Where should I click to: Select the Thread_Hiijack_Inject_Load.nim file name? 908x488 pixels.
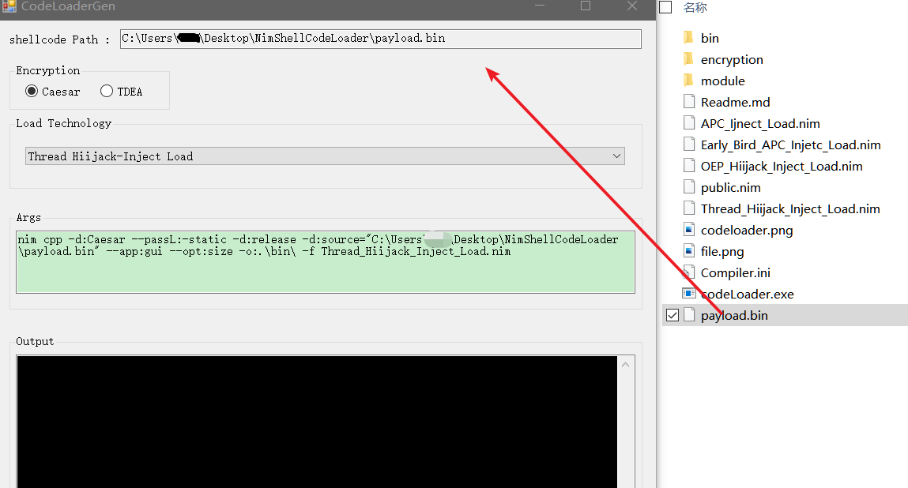click(x=790, y=209)
